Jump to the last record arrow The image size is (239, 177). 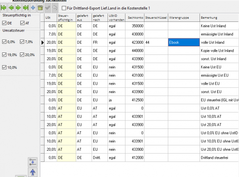coord(25,8)
